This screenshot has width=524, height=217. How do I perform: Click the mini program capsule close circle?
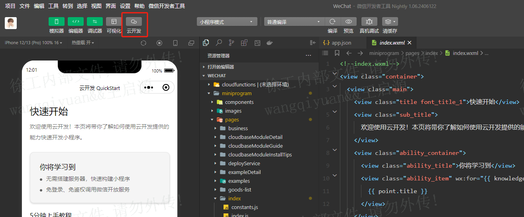[x=166, y=88]
